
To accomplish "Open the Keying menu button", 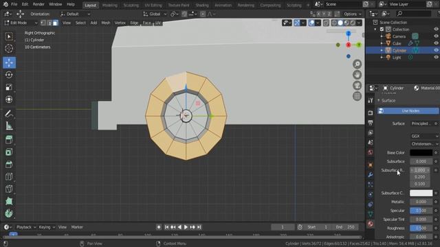I will click(47, 227).
